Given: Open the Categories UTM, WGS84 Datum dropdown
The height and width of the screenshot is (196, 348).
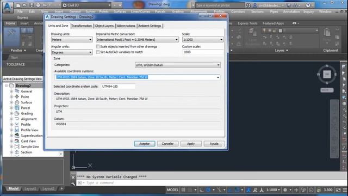Looking at the screenshot, I should (178, 65).
